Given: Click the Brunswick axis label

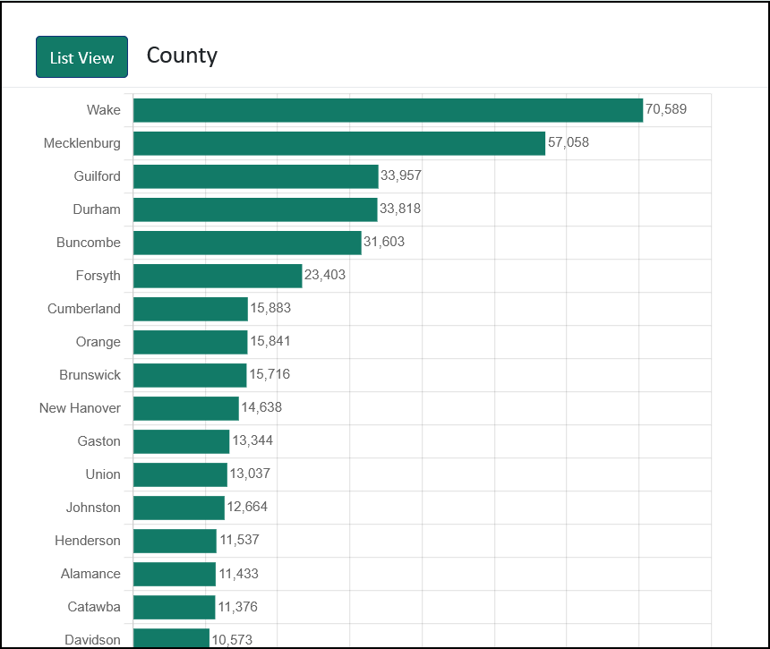Looking at the screenshot, I should 90,374.
